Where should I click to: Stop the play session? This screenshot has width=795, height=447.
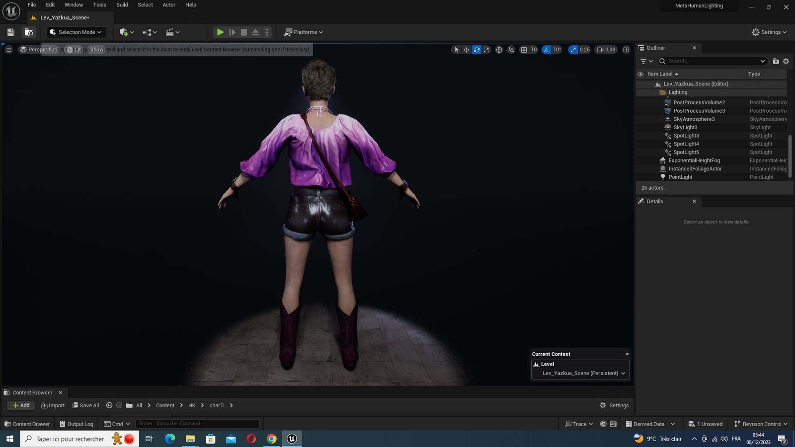(x=244, y=32)
